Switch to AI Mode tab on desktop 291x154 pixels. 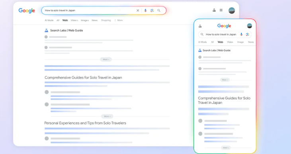click(49, 20)
